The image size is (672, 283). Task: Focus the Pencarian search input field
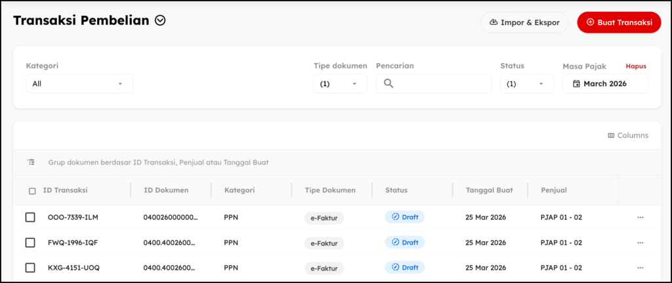[x=440, y=83]
